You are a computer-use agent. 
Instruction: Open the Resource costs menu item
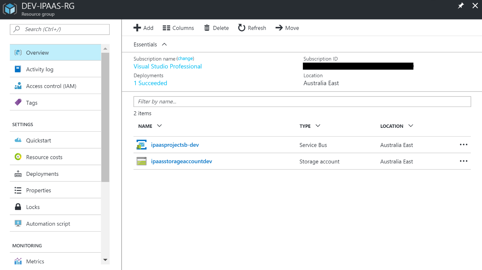tap(55, 157)
